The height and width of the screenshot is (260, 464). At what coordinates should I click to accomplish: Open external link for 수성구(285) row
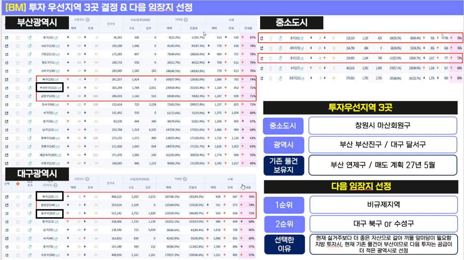pos(7,255)
